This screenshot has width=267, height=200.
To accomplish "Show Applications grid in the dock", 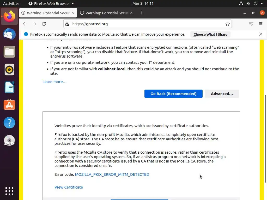I will pos(9,191).
